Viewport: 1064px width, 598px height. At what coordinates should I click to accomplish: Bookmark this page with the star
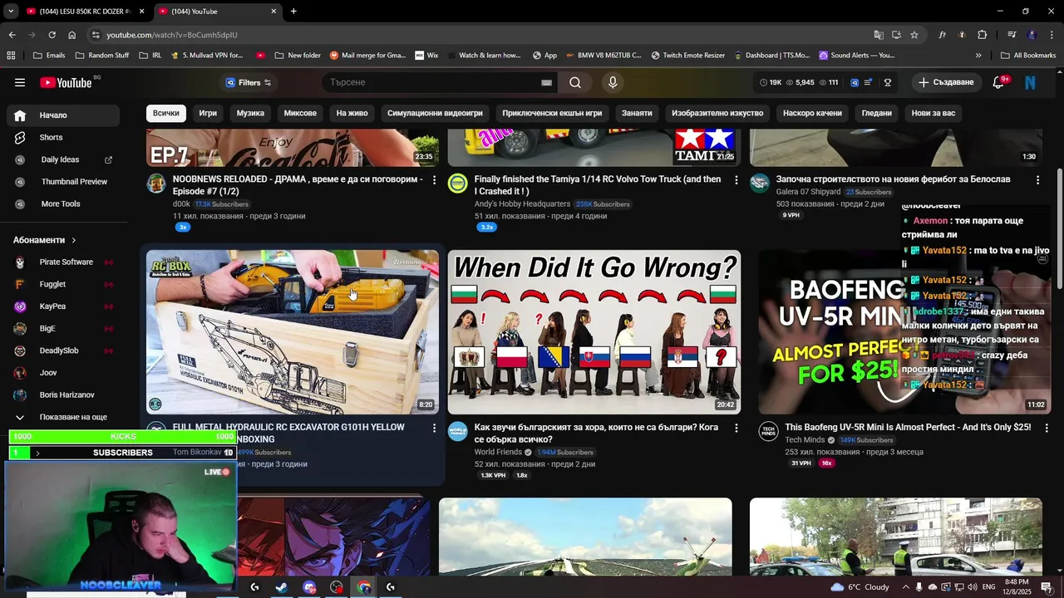[x=914, y=35]
